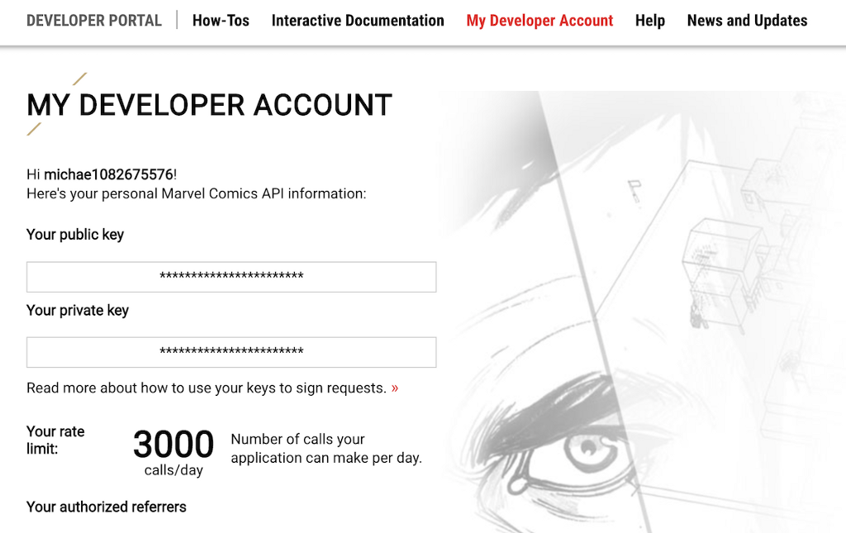Viewport: 846px width, 533px height.
Task: Click the "MY DEVELOPER ACCOUNT" page heading
Action: click(209, 105)
